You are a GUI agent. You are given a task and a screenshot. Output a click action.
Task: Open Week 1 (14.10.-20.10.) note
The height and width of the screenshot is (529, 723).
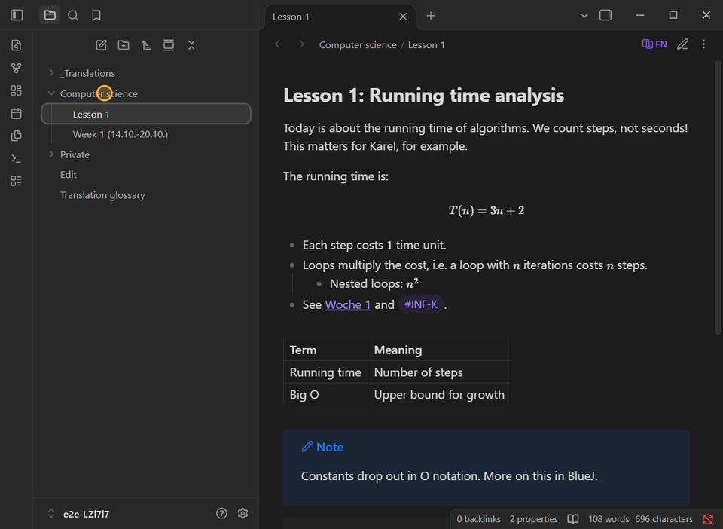[145, 134]
